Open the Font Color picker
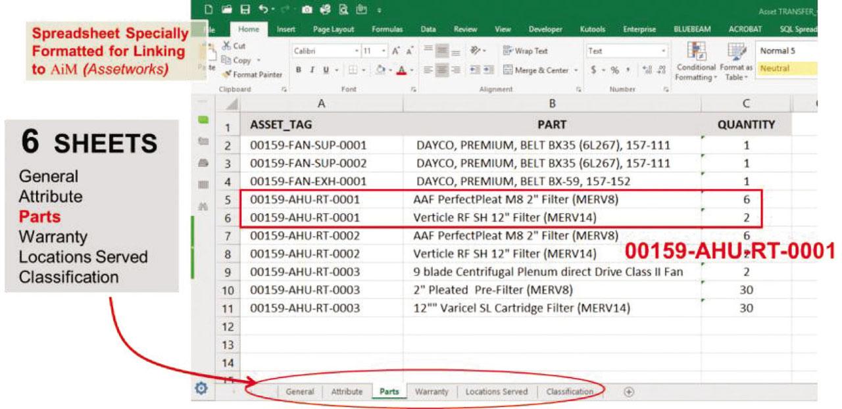Image resolution: width=842 pixels, height=409 pixels. click(401, 70)
